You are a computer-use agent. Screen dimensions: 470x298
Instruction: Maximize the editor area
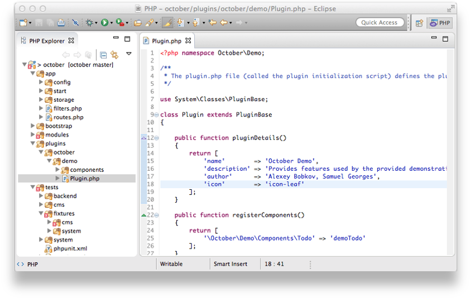click(445, 39)
